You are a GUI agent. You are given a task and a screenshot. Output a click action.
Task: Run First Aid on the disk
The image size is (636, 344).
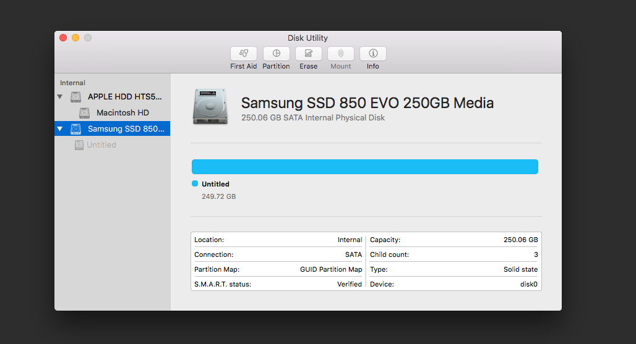243,54
